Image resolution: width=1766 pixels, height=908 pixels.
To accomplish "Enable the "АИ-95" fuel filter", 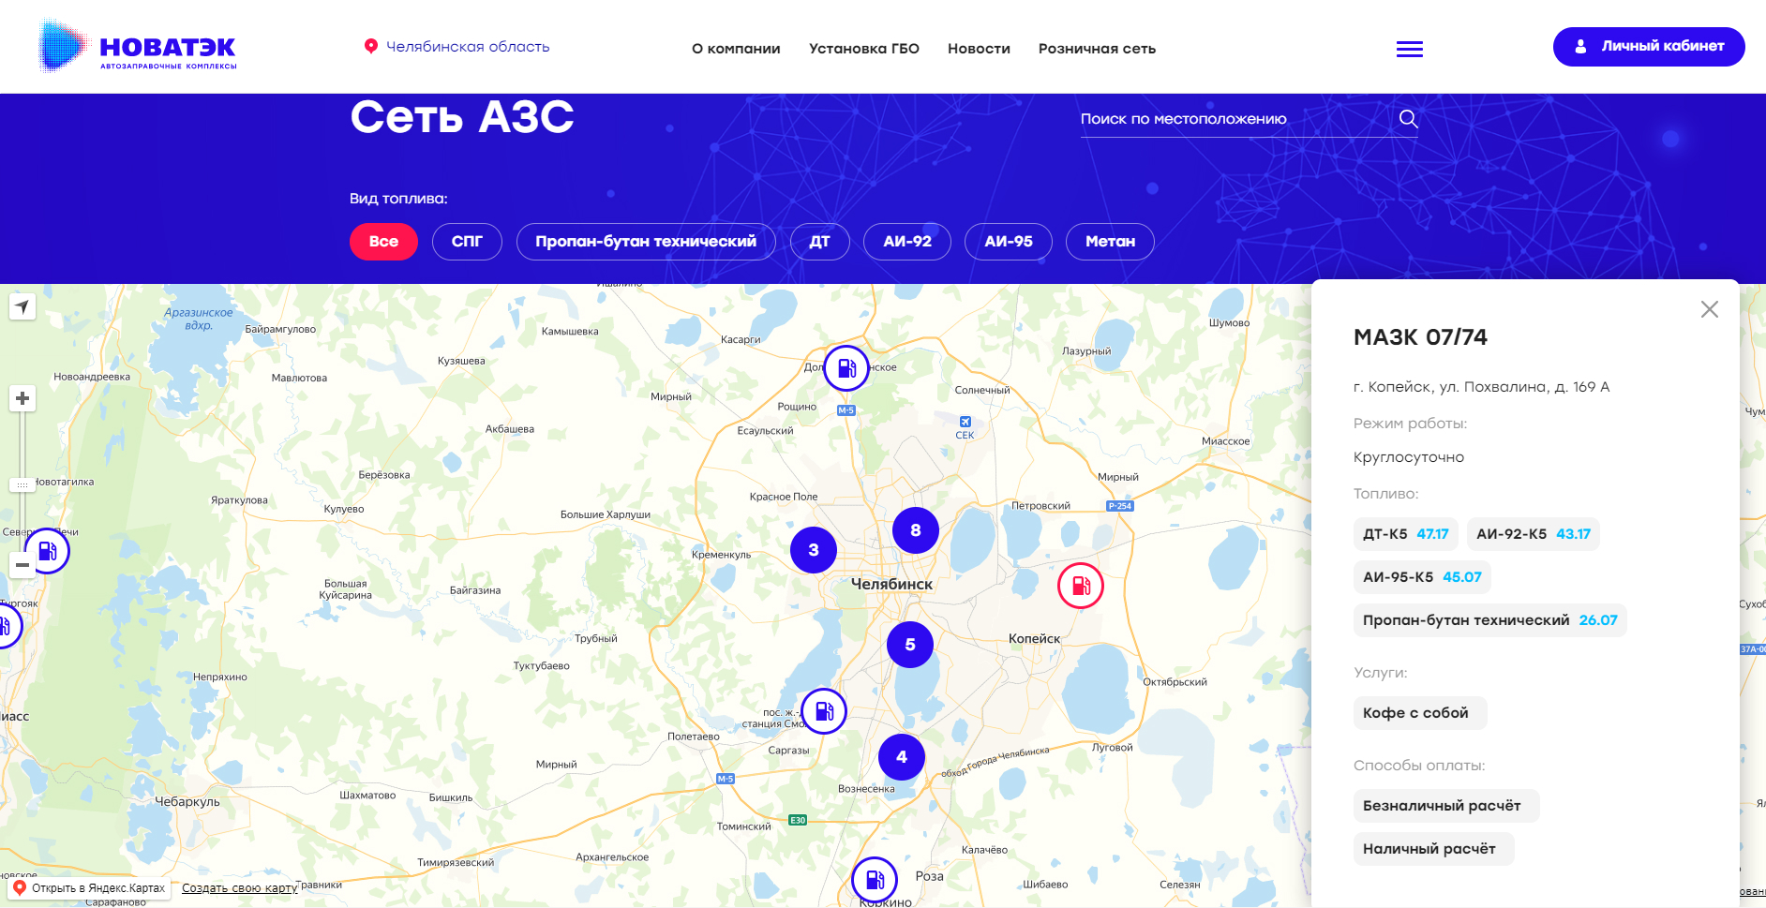I will coord(1008,242).
